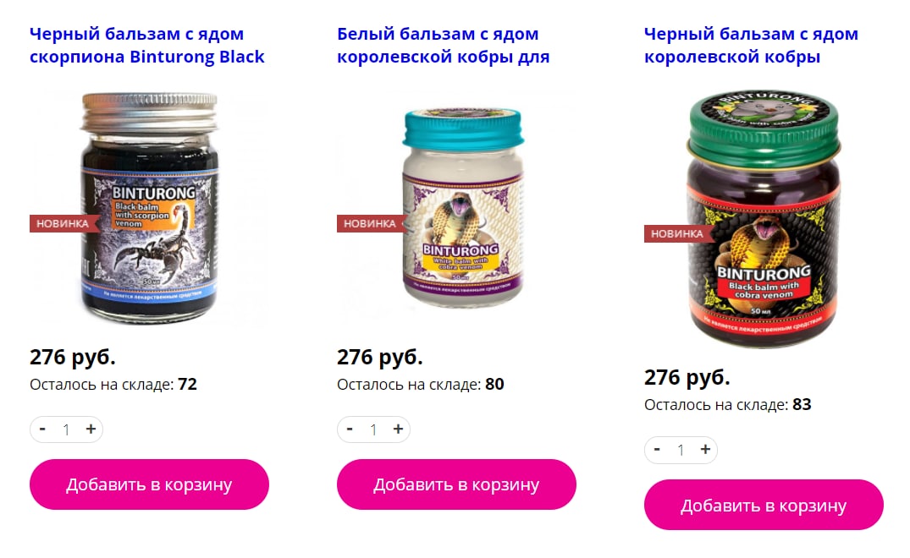Click minus for black cobra venom balm
The height and width of the screenshot is (558, 910).
657,450
